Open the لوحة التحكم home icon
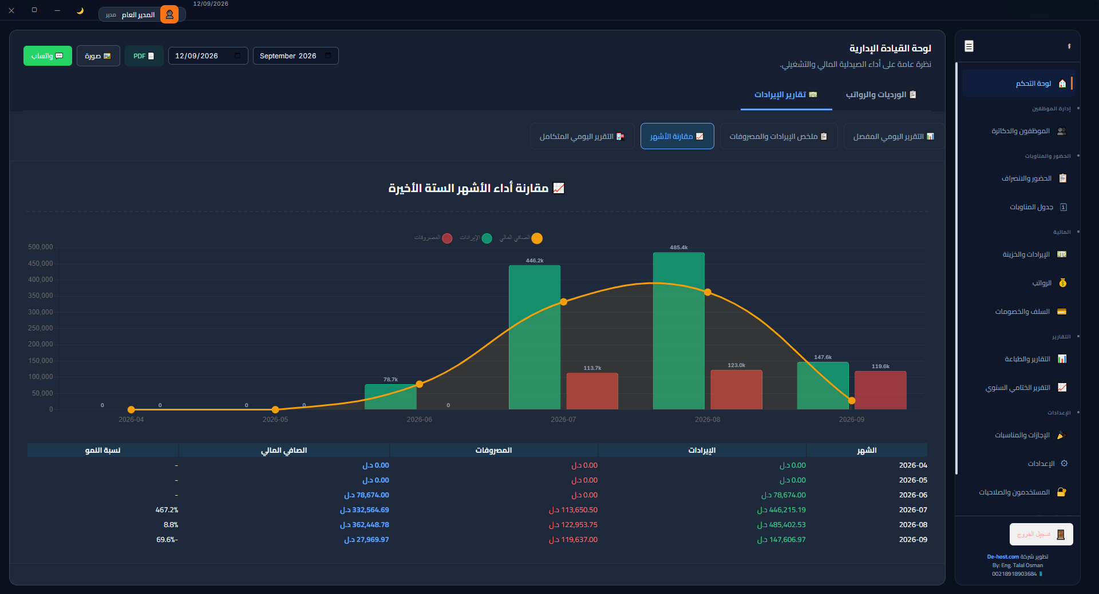 pos(1062,83)
